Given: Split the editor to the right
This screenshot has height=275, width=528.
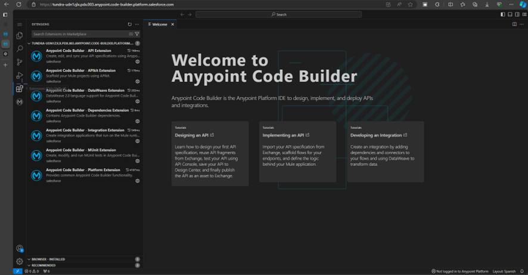Looking at the screenshot, I should pos(514,24).
